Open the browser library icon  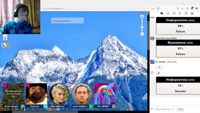(x=182, y=8)
